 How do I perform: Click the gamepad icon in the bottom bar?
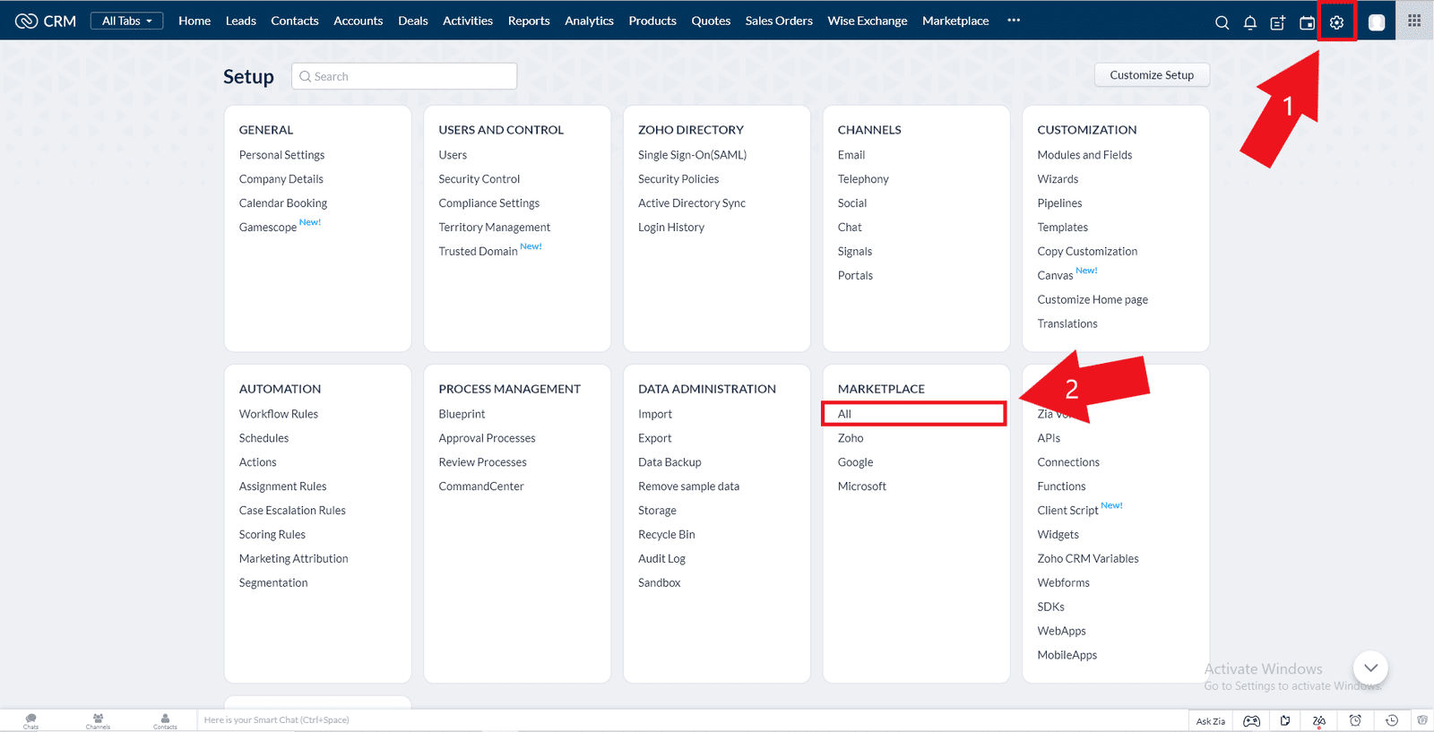tap(1252, 720)
